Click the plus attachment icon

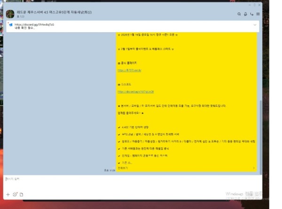(x=8, y=194)
